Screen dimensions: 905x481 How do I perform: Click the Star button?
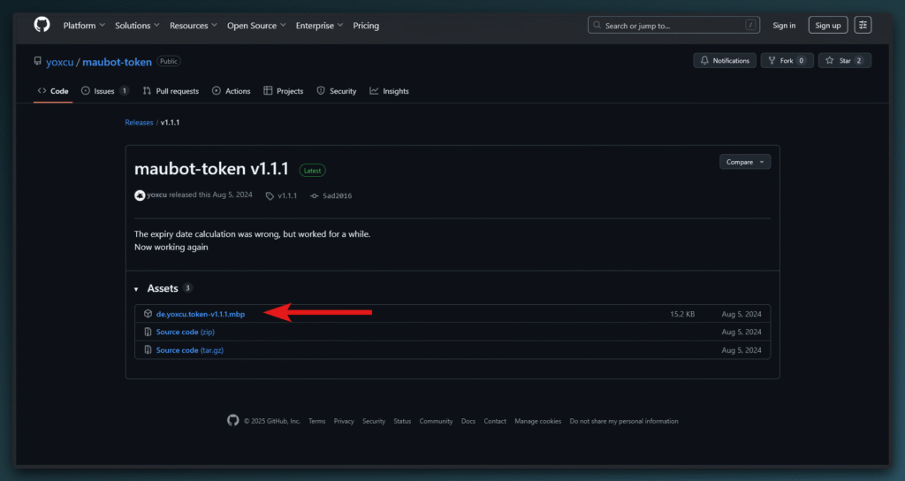point(845,60)
